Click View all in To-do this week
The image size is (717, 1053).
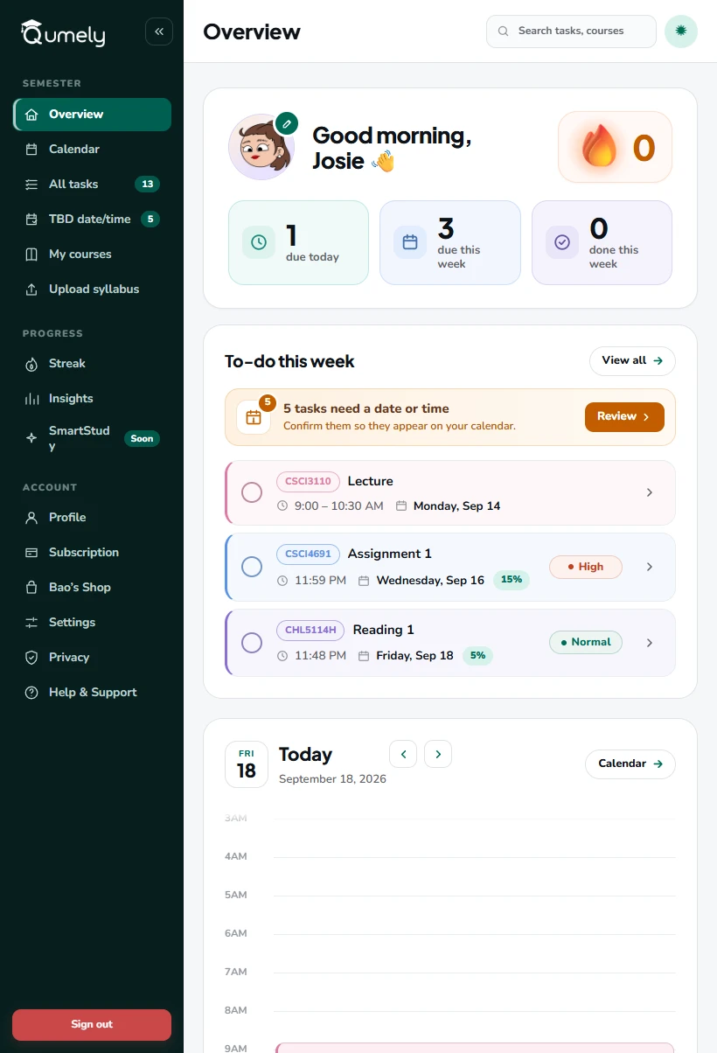click(x=632, y=361)
